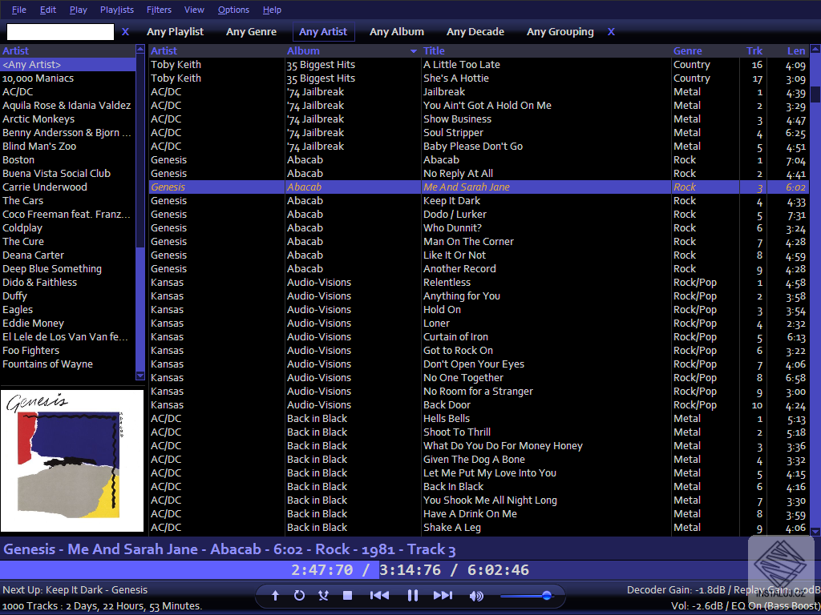This screenshot has width=821, height=615.
Task: Skip to the next track
Action: point(443,595)
